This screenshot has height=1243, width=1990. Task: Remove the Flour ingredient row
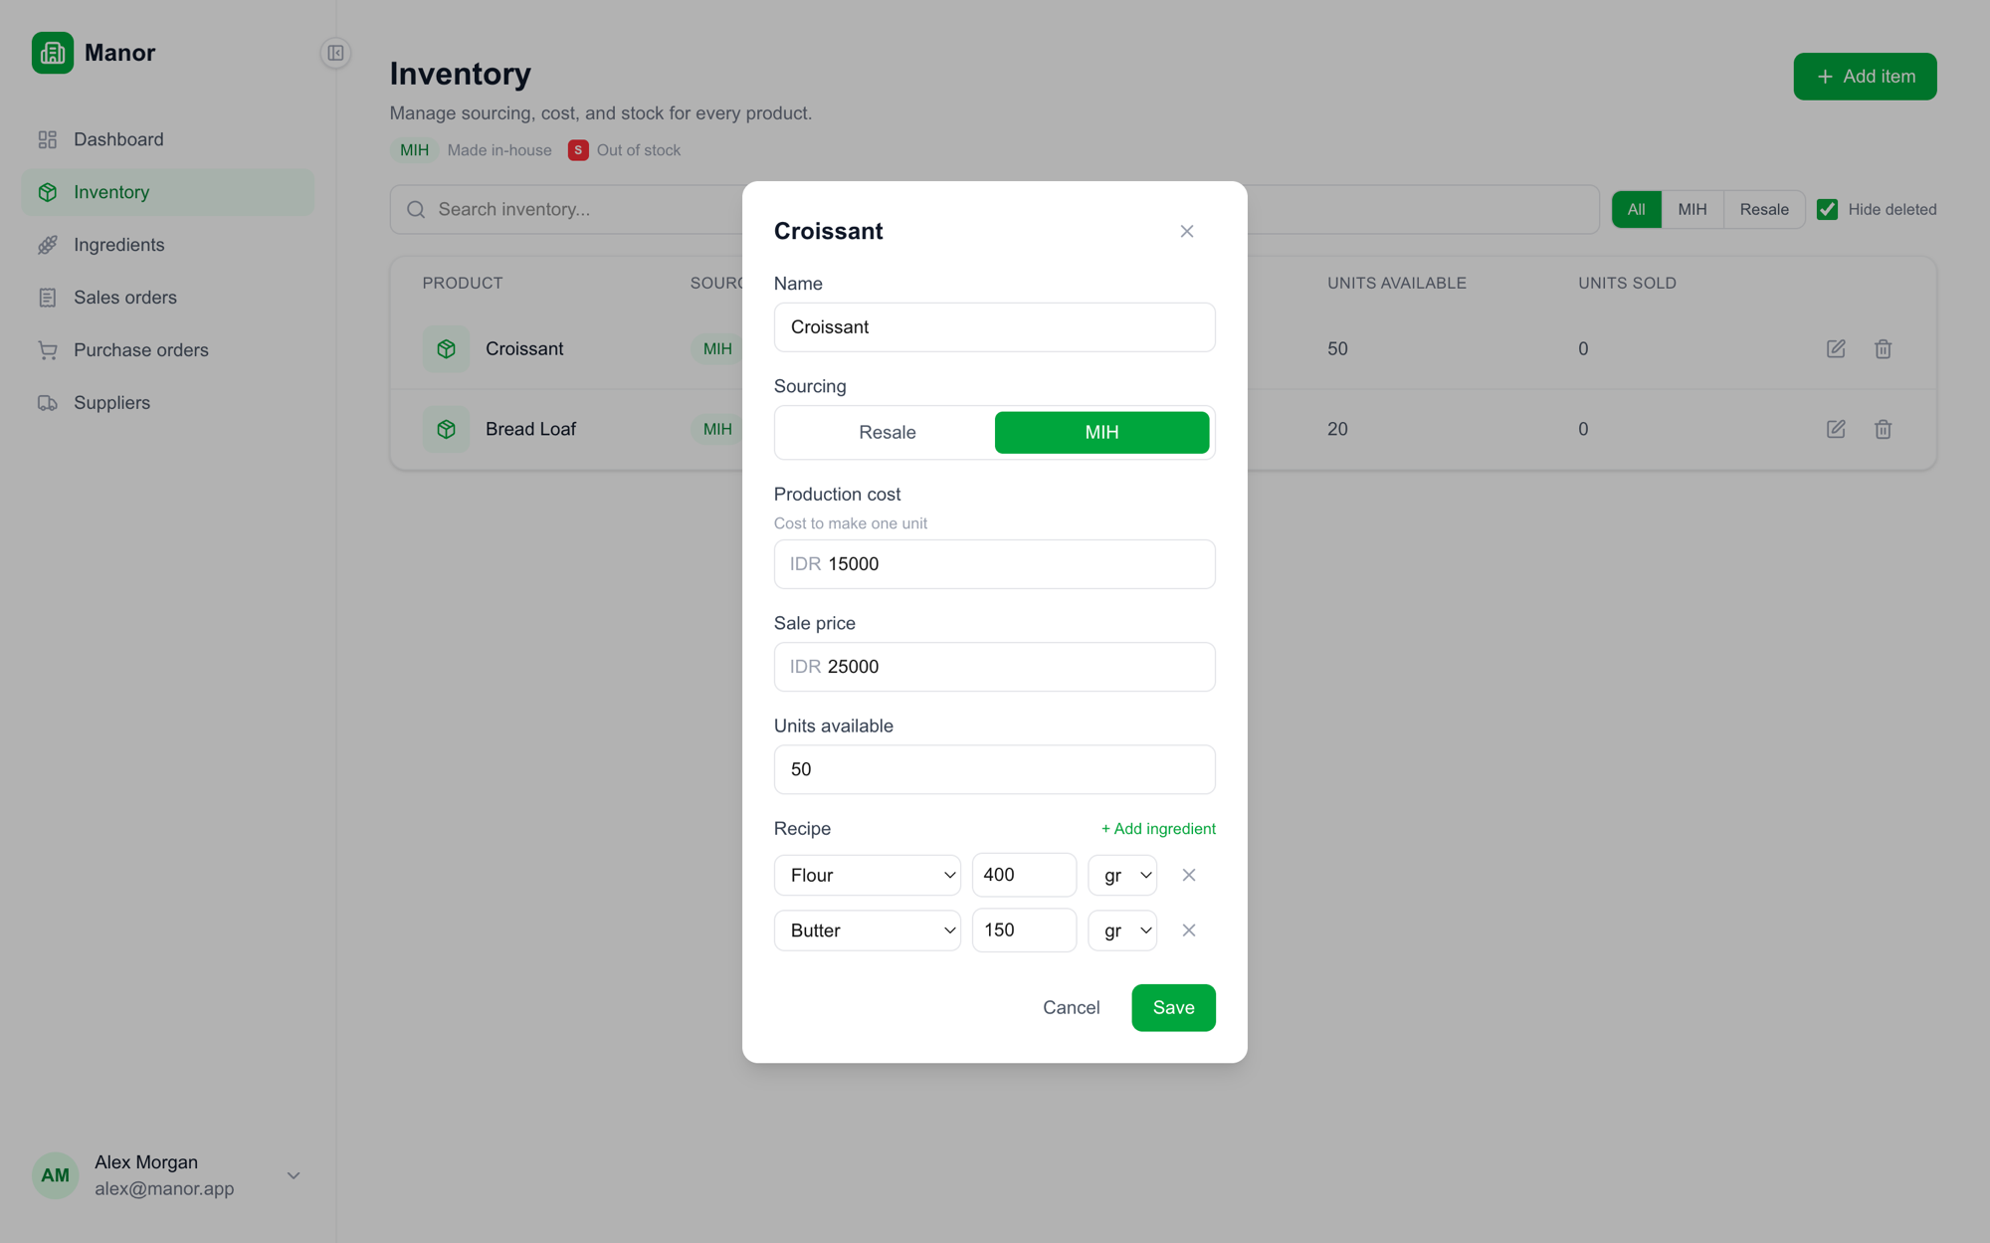(1188, 875)
